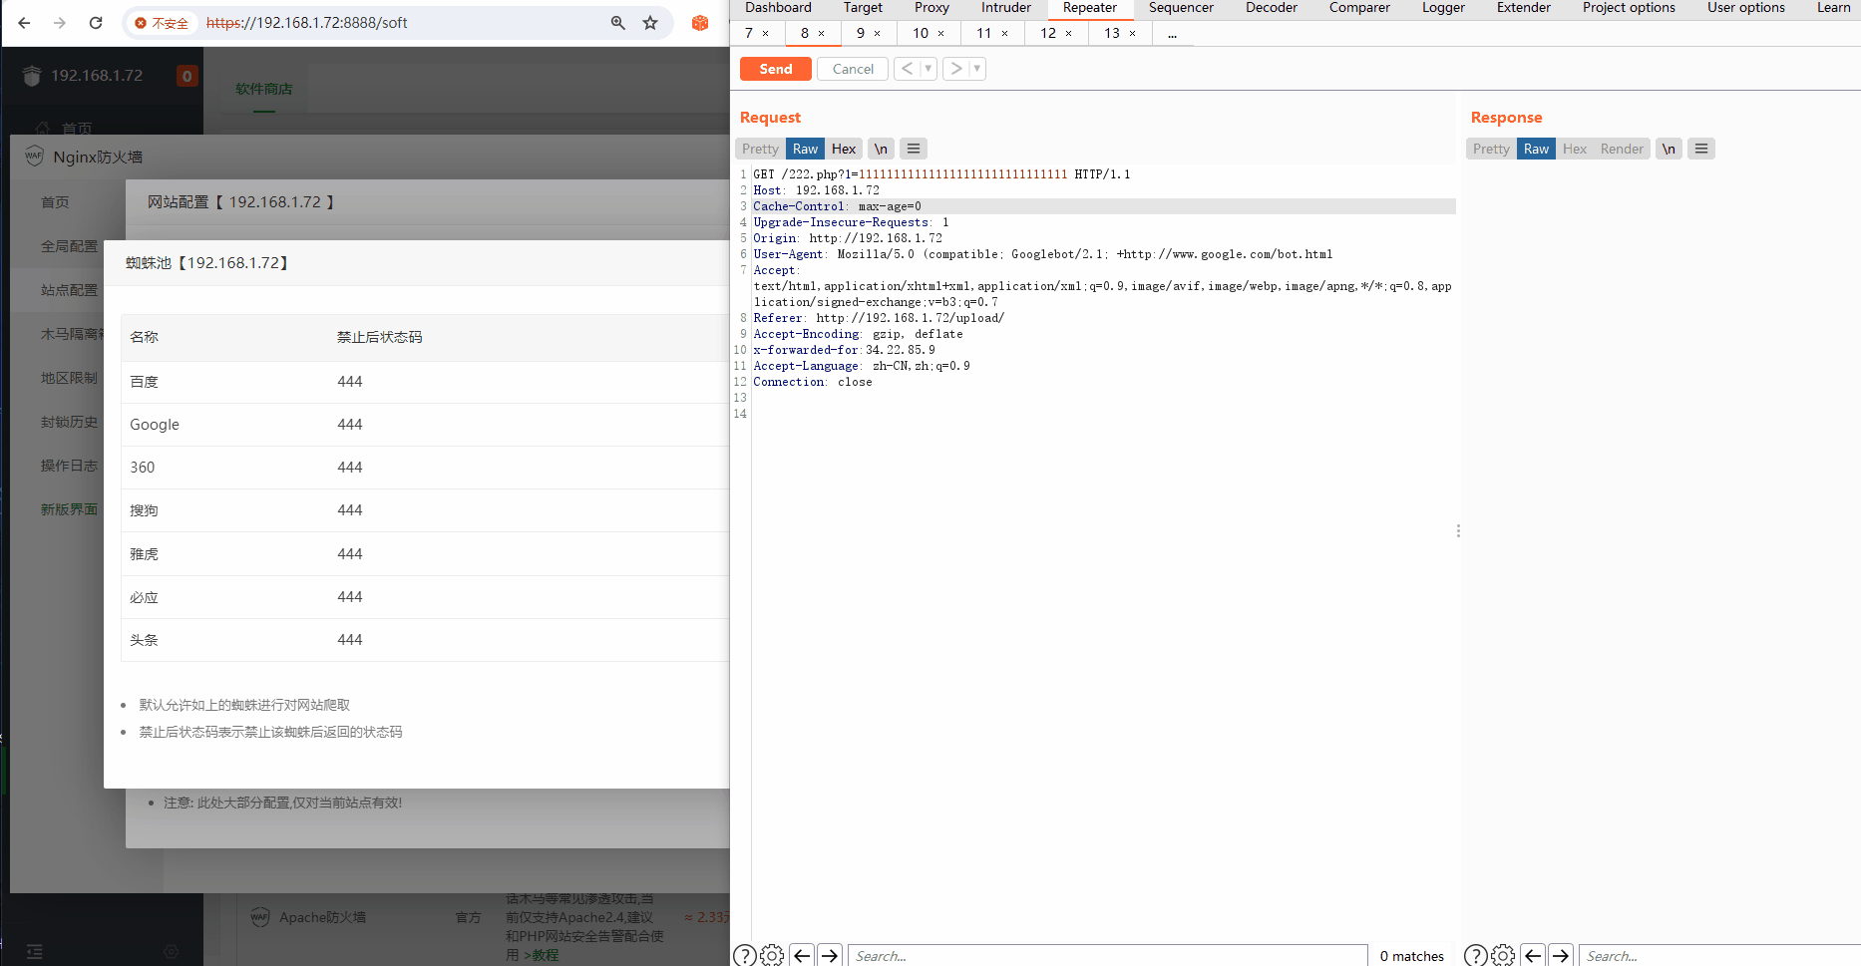1861x966 pixels.
Task: Click the Burp extension icon in browser toolbar
Action: pos(700,23)
